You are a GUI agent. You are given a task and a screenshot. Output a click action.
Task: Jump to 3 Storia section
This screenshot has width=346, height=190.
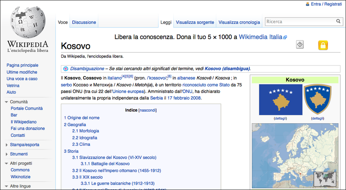coord(71,151)
